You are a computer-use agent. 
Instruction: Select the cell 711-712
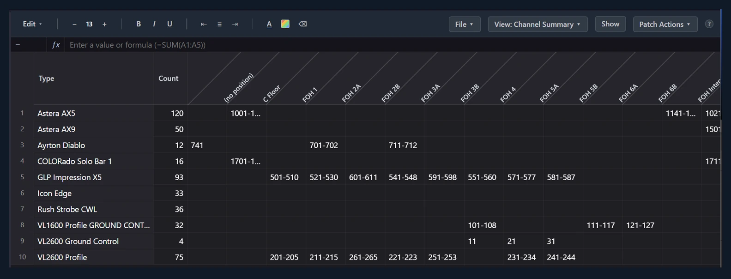coord(405,145)
